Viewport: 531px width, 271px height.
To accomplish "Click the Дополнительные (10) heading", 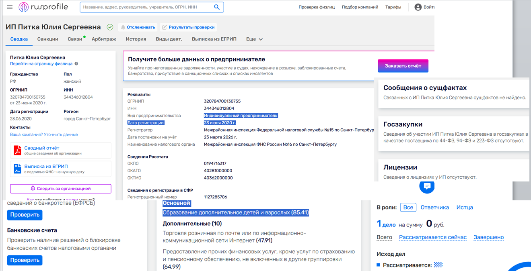I will point(192,224).
